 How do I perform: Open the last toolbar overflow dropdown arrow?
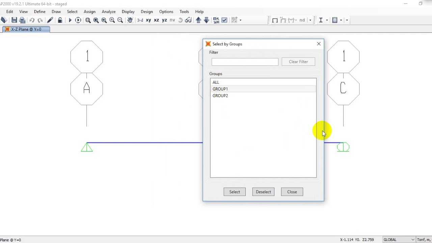coord(347,20)
